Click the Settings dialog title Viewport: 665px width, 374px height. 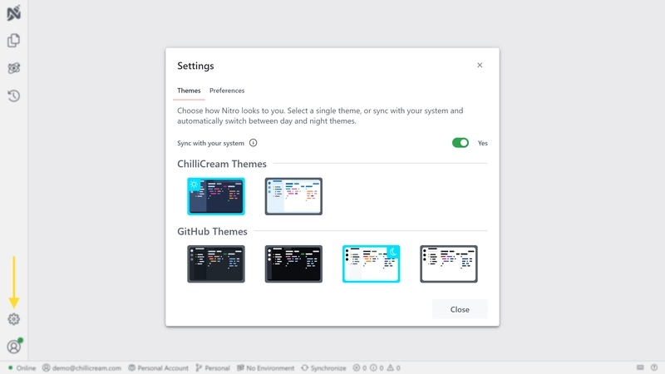click(195, 66)
